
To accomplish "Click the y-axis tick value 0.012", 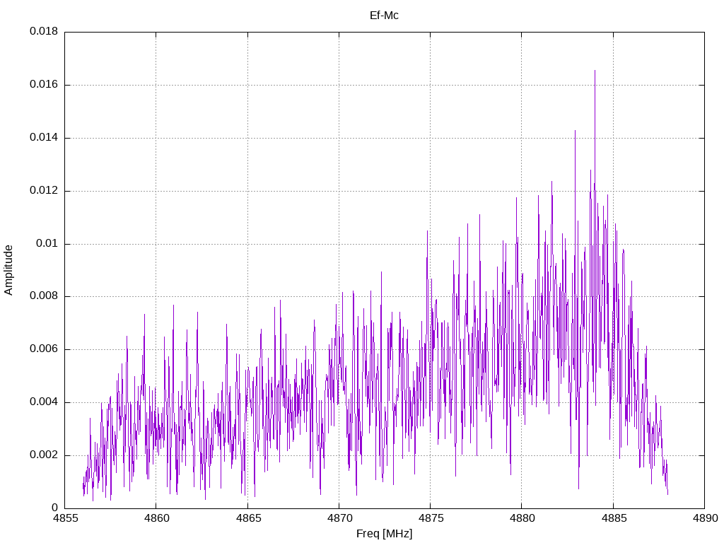I will click(x=44, y=190).
